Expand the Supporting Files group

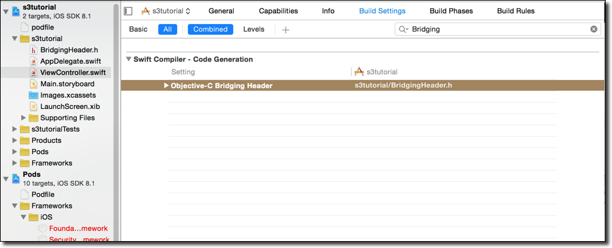tap(23, 118)
